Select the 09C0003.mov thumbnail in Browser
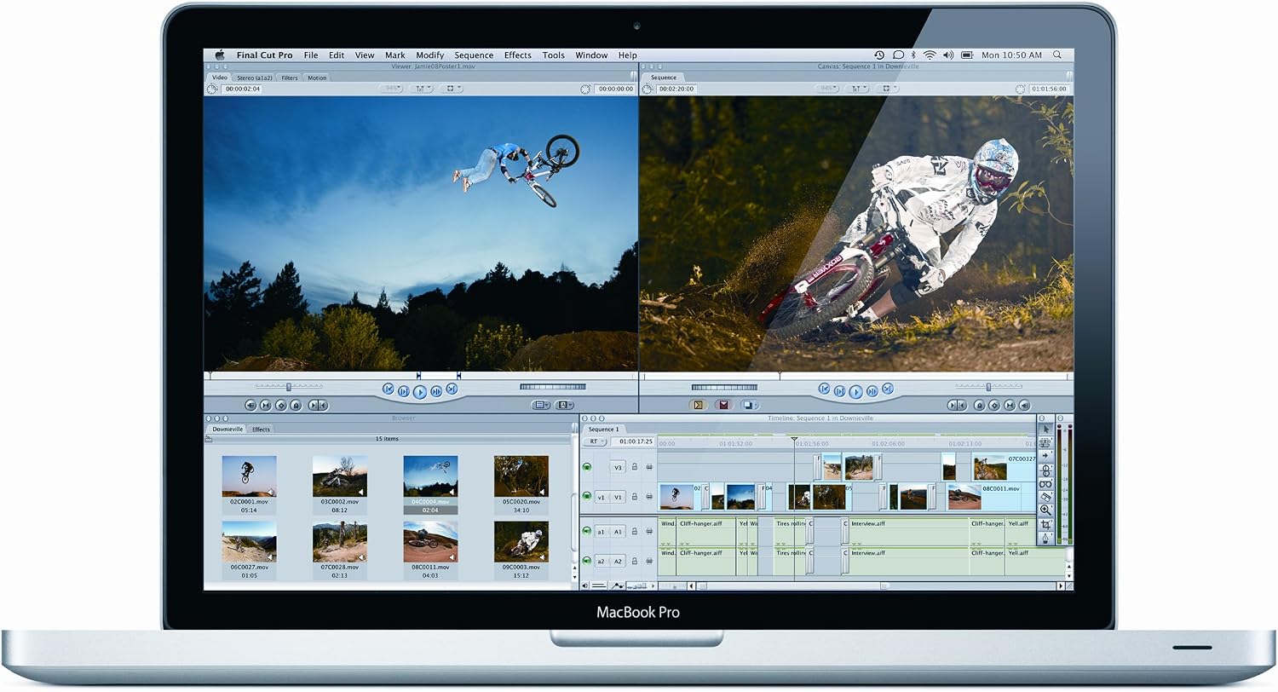The image size is (1278, 692). (x=521, y=541)
